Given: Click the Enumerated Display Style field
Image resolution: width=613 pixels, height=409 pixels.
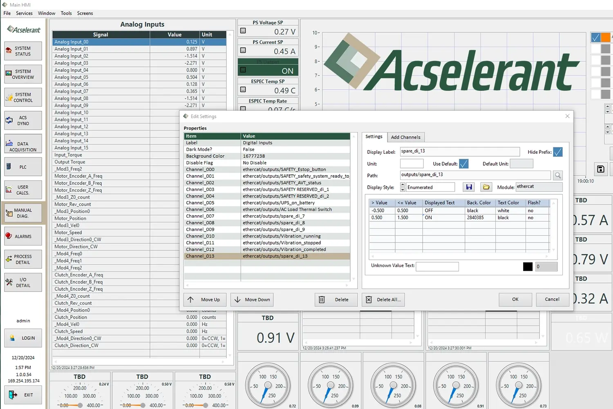Looking at the screenshot, I should (430, 187).
